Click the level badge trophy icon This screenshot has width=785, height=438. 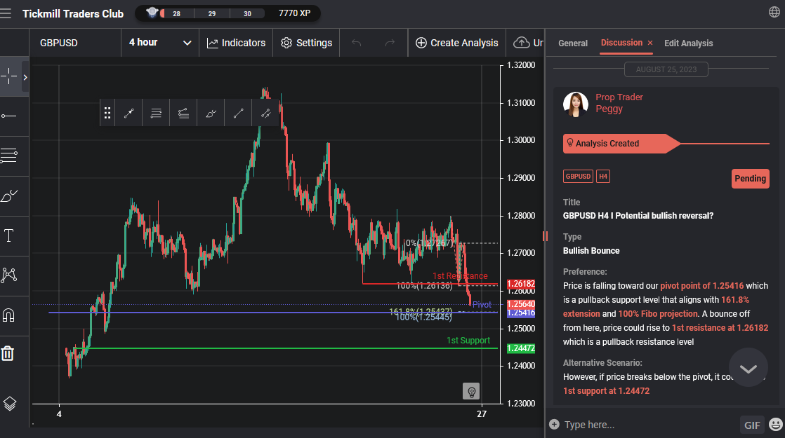pos(152,13)
